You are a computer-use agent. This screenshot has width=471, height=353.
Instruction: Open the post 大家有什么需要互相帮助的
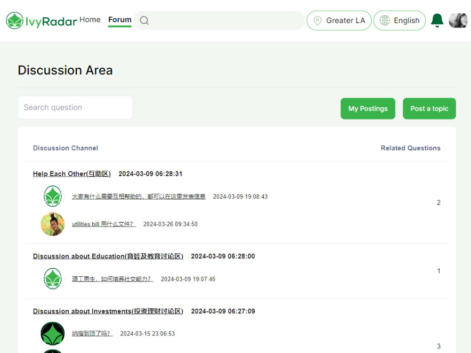(138, 197)
